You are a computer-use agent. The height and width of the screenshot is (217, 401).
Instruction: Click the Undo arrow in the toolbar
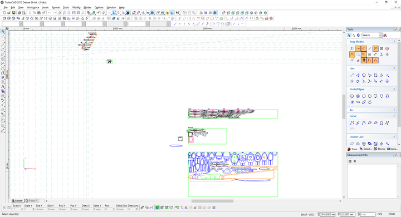[50, 13]
